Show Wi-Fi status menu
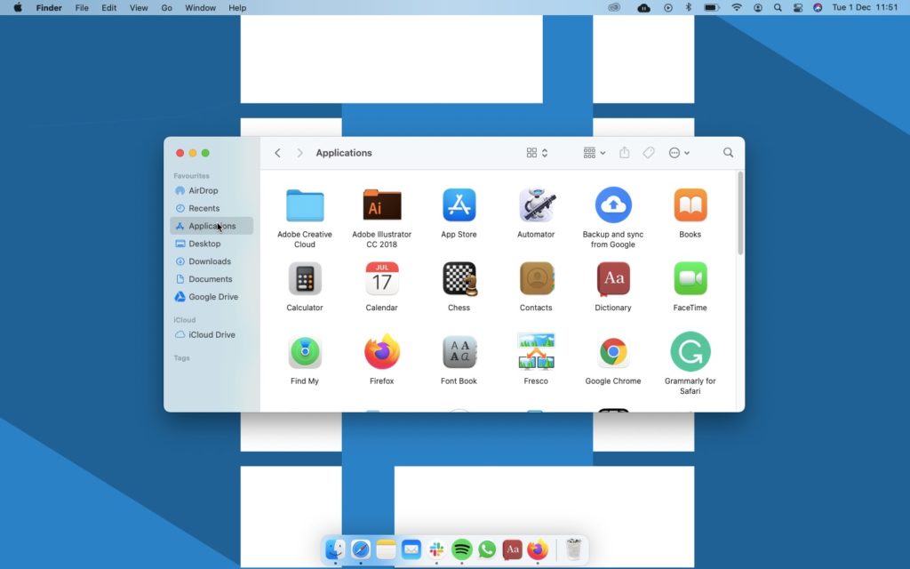The image size is (910, 569). (x=737, y=7)
